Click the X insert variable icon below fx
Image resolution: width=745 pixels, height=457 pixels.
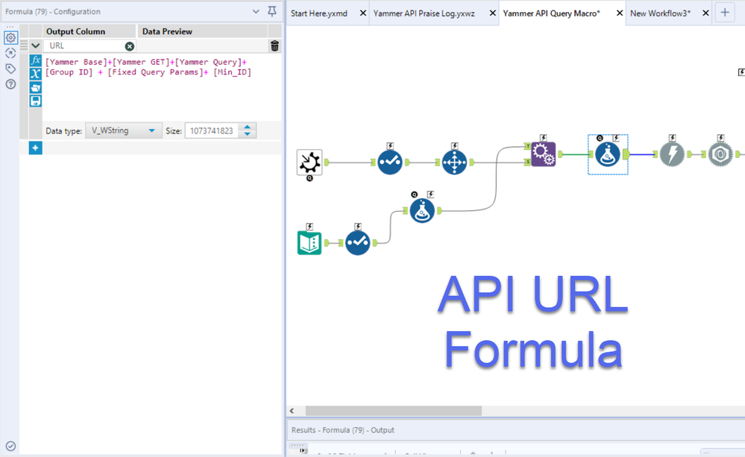(x=34, y=73)
